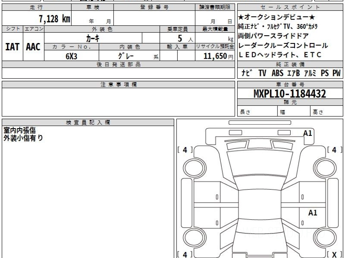Image resolution: width=345 pixels, height=258 pixels.
Task: Select the LEDヘッドライト、ETC line
Action: pos(280,55)
